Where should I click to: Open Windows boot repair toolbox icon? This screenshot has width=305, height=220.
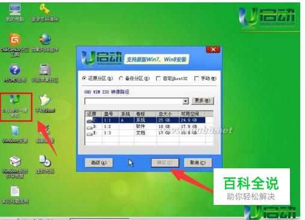tap(15, 167)
